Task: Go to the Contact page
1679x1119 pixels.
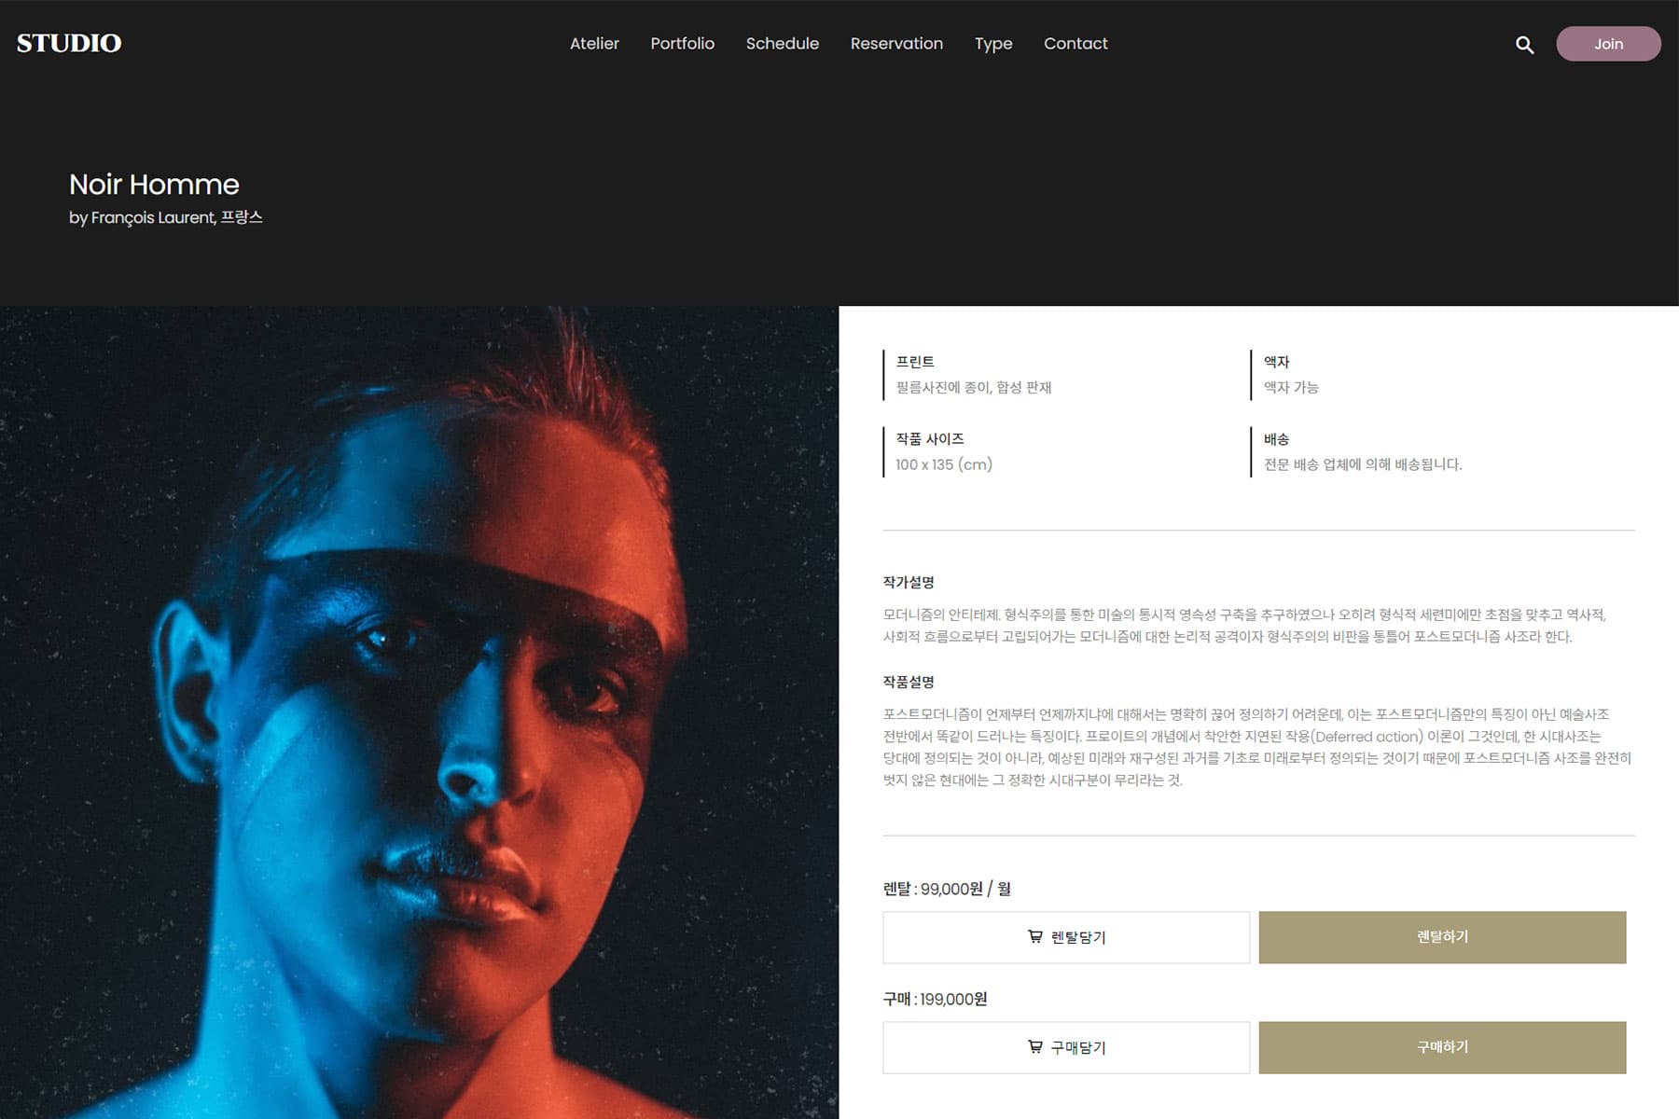Action: click(1075, 44)
